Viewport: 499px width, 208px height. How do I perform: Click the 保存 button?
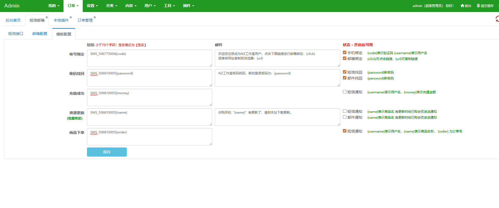(x=107, y=152)
